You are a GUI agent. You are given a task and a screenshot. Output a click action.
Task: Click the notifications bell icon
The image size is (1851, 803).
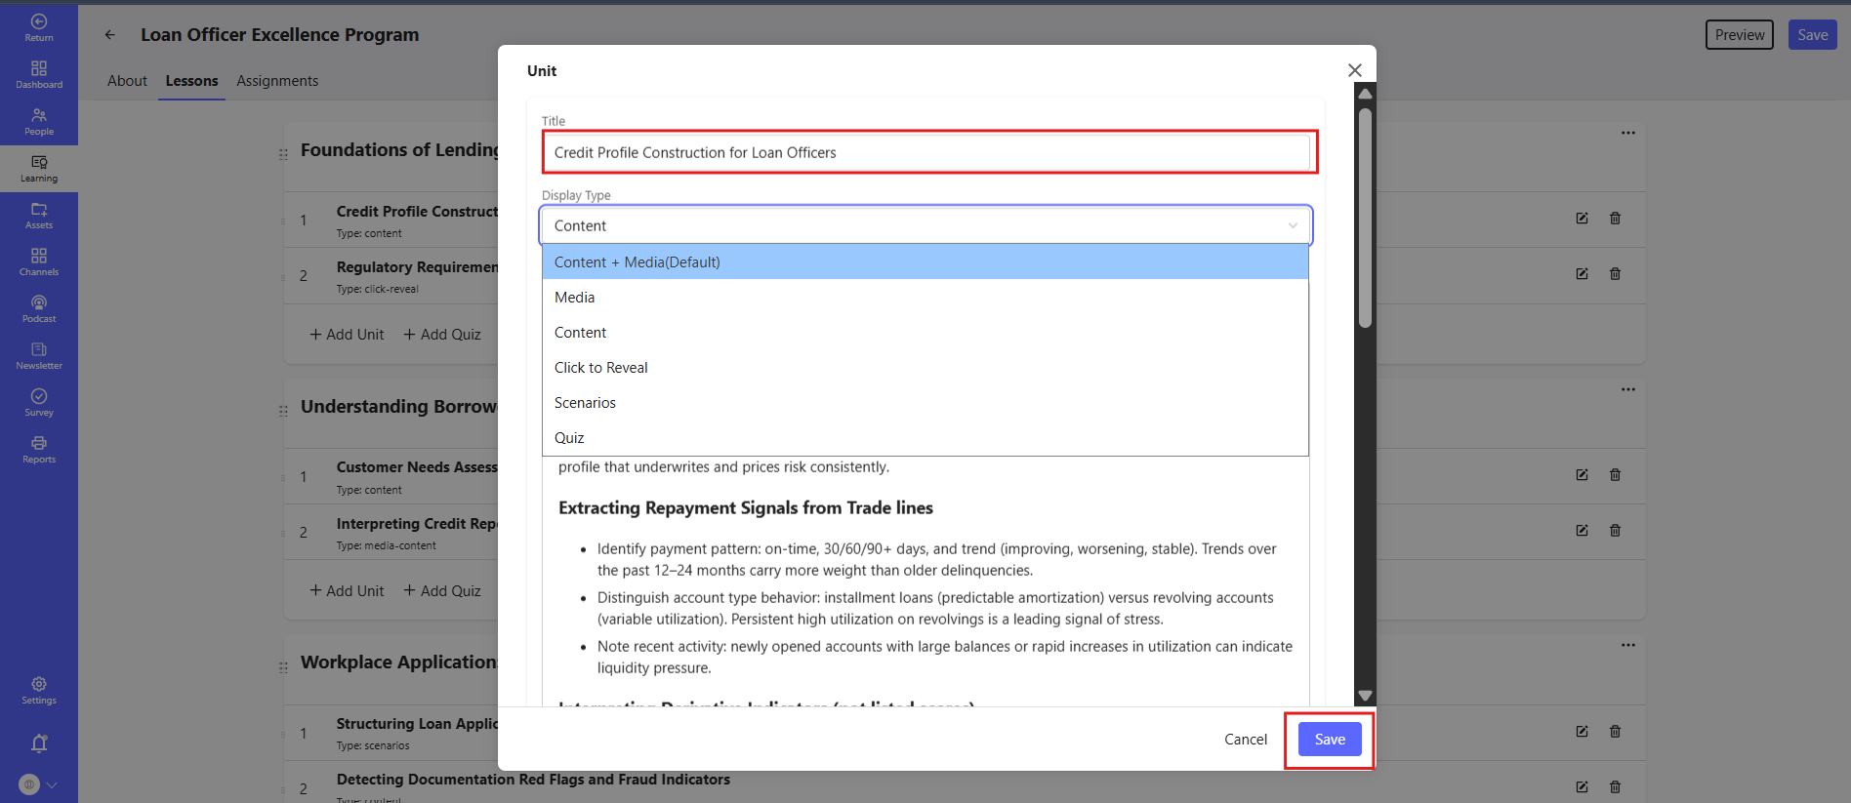(39, 743)
